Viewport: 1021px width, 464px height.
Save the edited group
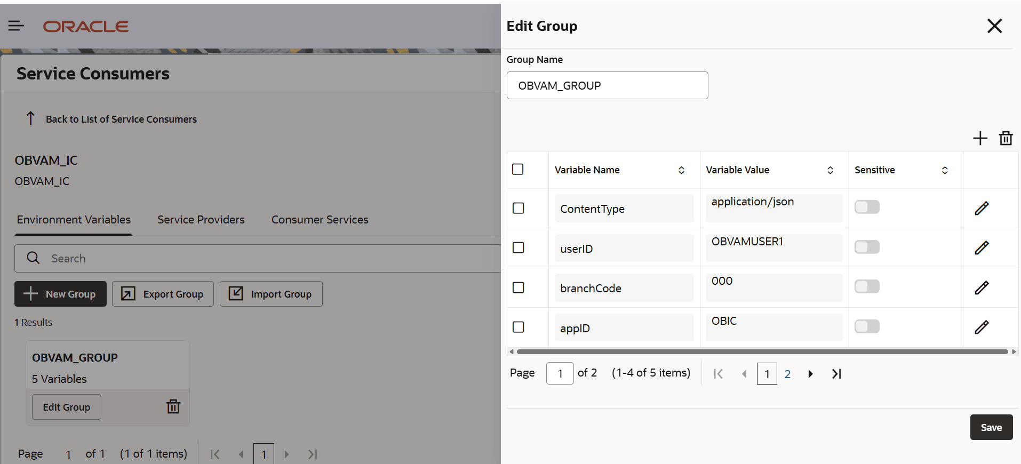tap(991, 427)
